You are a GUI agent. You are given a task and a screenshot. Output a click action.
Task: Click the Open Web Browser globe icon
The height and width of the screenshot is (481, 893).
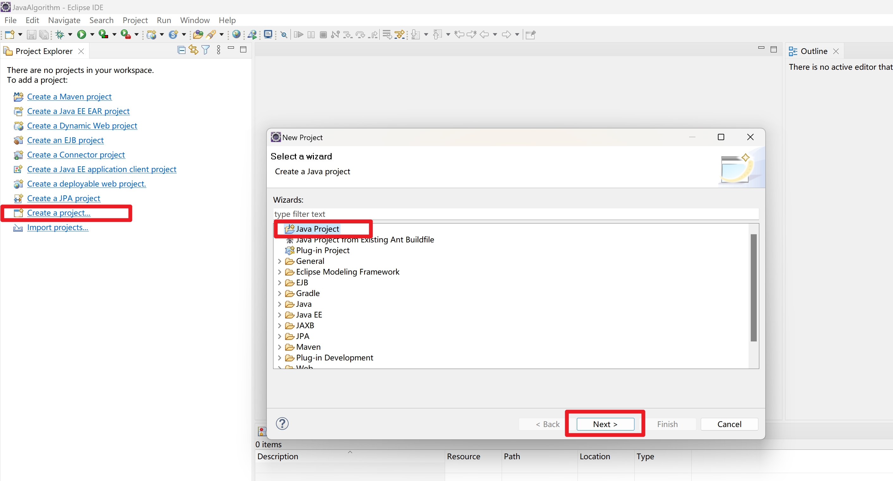click(236, 34)
